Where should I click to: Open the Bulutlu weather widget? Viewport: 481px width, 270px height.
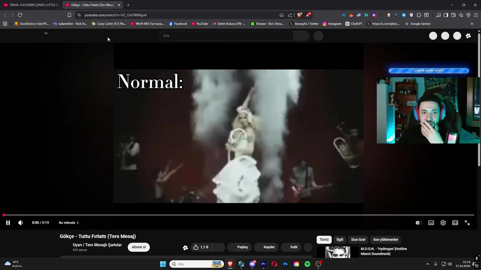tap(14, 264)
